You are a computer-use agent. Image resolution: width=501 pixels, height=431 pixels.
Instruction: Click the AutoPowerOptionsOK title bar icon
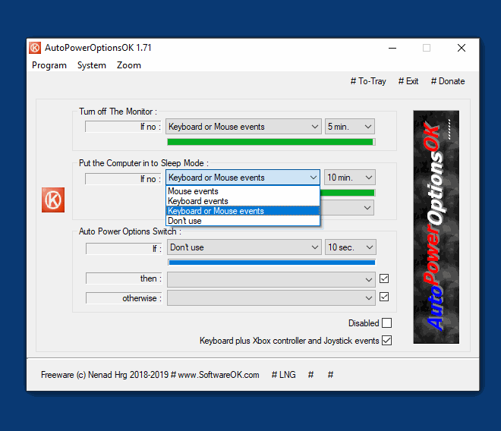click(35, 48)
